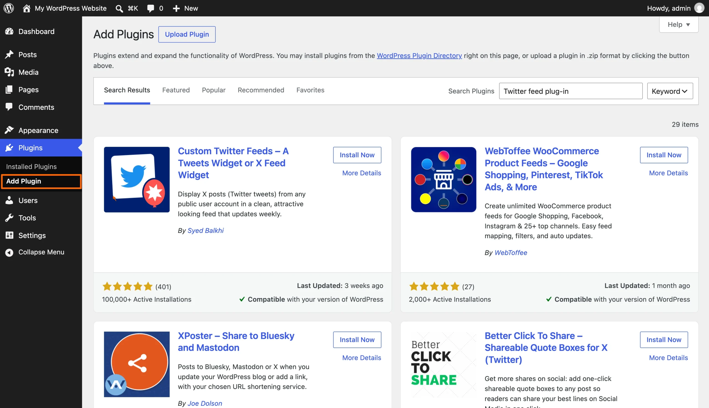This screenshot has height=408, width=709.
Task: Open the comments bubble in admin bar
Action: 150,8
